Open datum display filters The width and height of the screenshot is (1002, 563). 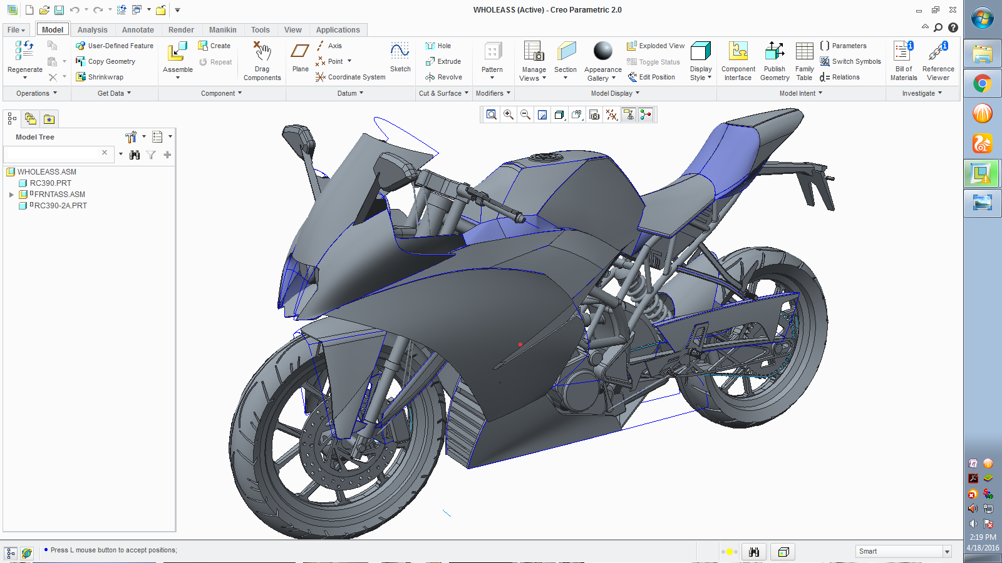pos(612,114)
